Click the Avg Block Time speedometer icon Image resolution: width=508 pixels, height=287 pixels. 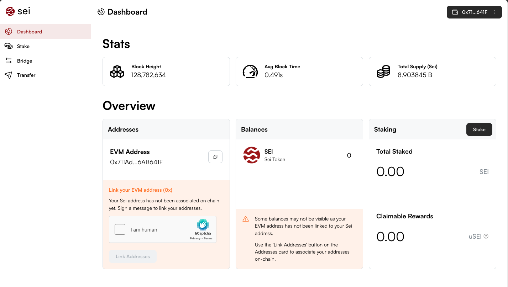(250, 71)
